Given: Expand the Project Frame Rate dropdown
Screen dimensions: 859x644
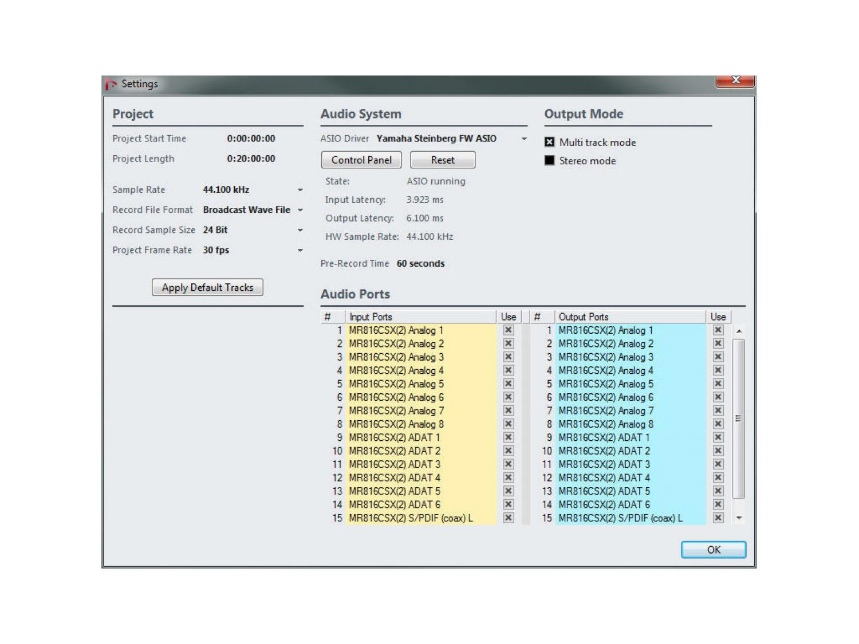Looking at the screenshot, I should (300, 250).
